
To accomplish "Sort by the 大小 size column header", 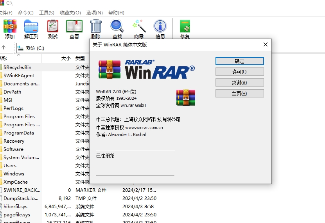I will point(57,58).
